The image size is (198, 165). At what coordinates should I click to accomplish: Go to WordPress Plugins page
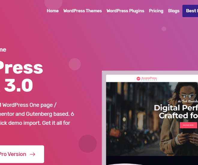(x=125, y=11)
